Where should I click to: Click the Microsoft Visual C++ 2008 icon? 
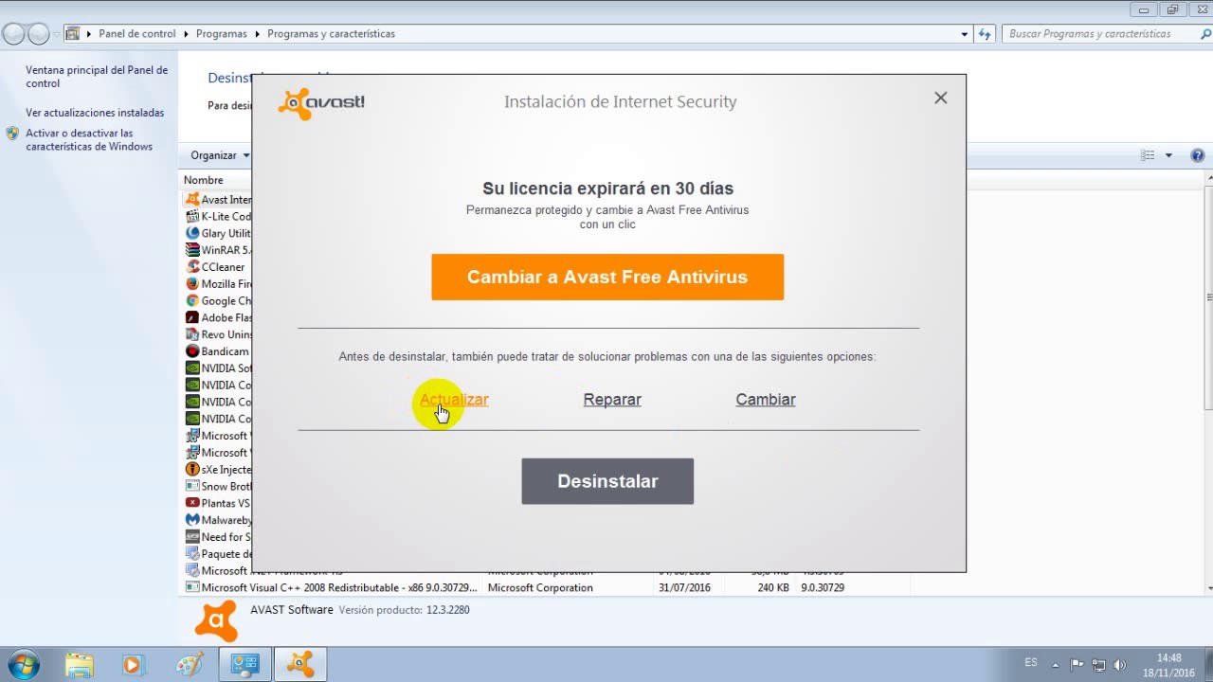[192, 587]
